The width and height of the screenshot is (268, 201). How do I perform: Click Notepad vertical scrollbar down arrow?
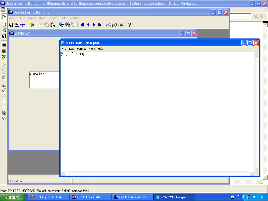coord(257,169)
